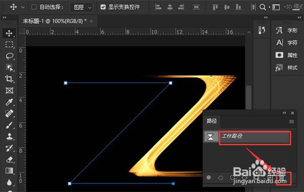
Task: Open the 字符 character panel
Action: coord(287,42)
